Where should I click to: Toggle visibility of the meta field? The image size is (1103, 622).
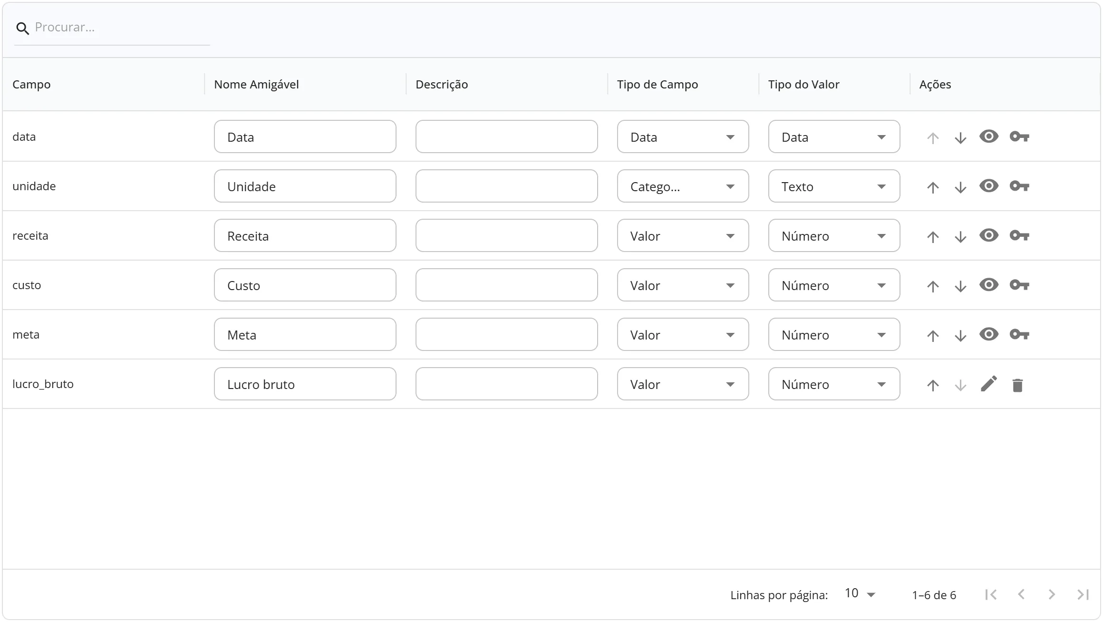(989, 334)
